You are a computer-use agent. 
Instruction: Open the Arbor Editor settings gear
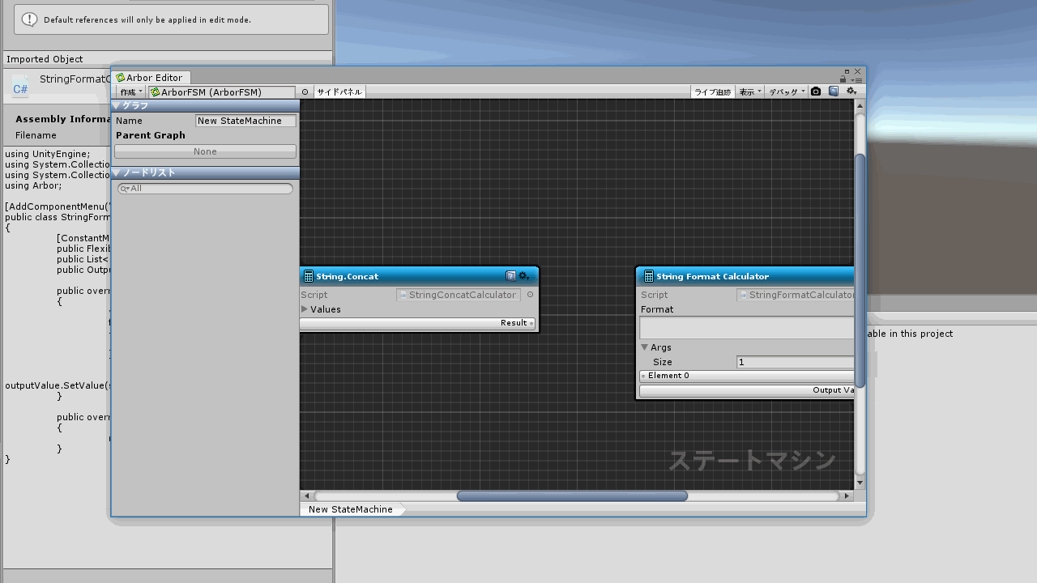click(851, 91)
